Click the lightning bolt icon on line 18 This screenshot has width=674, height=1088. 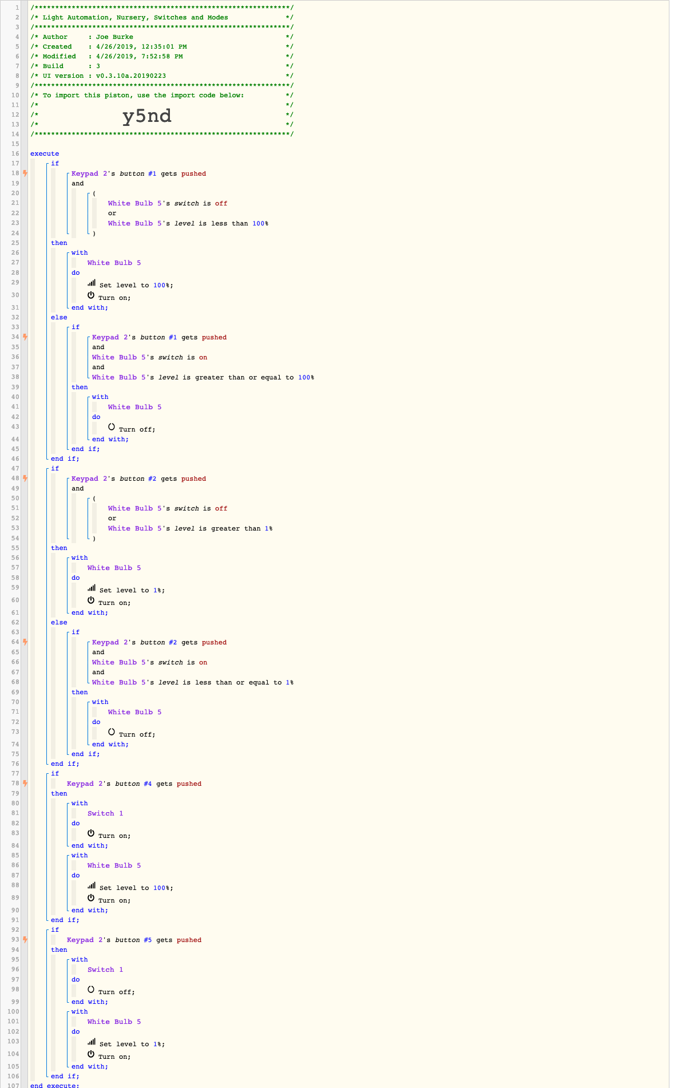(x=25, y=173)
